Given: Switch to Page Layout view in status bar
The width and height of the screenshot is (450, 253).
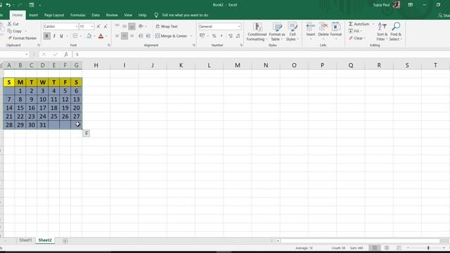Looking at the screenshot, I should [x=387, y=248].
